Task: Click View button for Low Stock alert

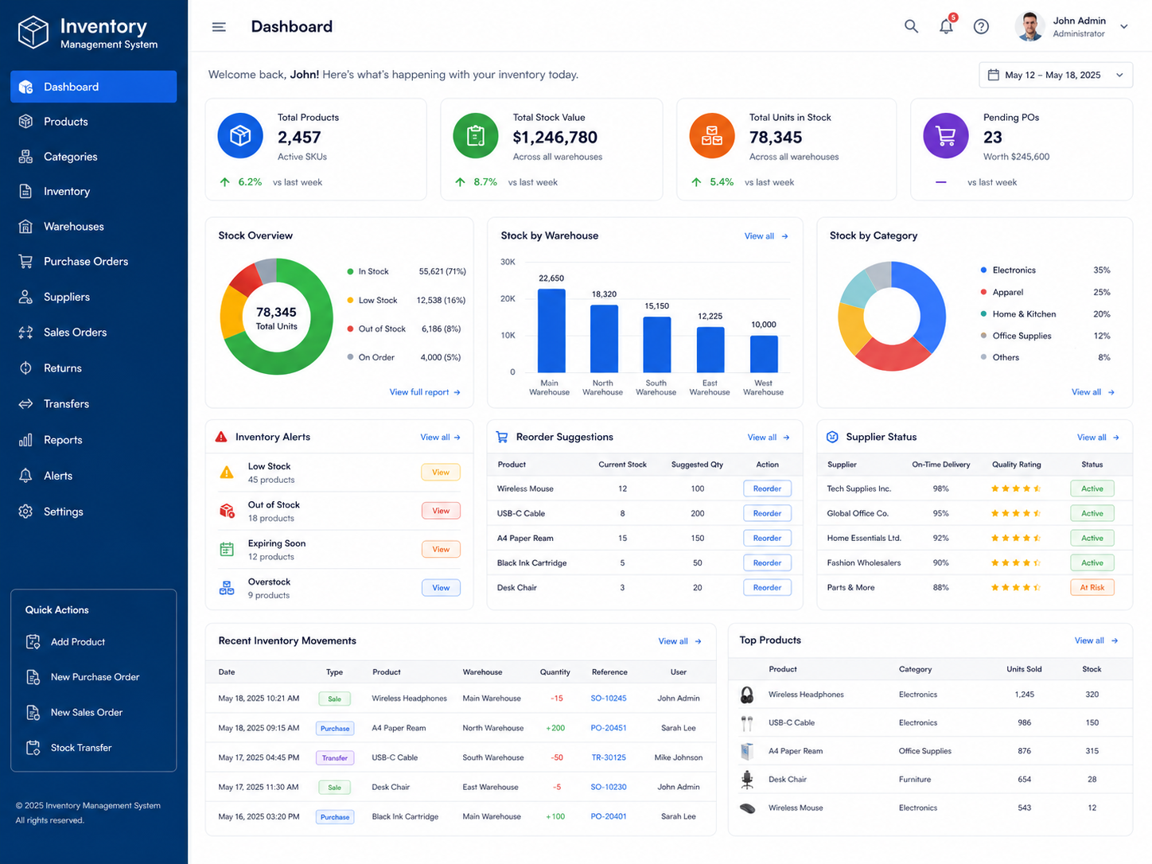Action: click(x=441, y=473)
